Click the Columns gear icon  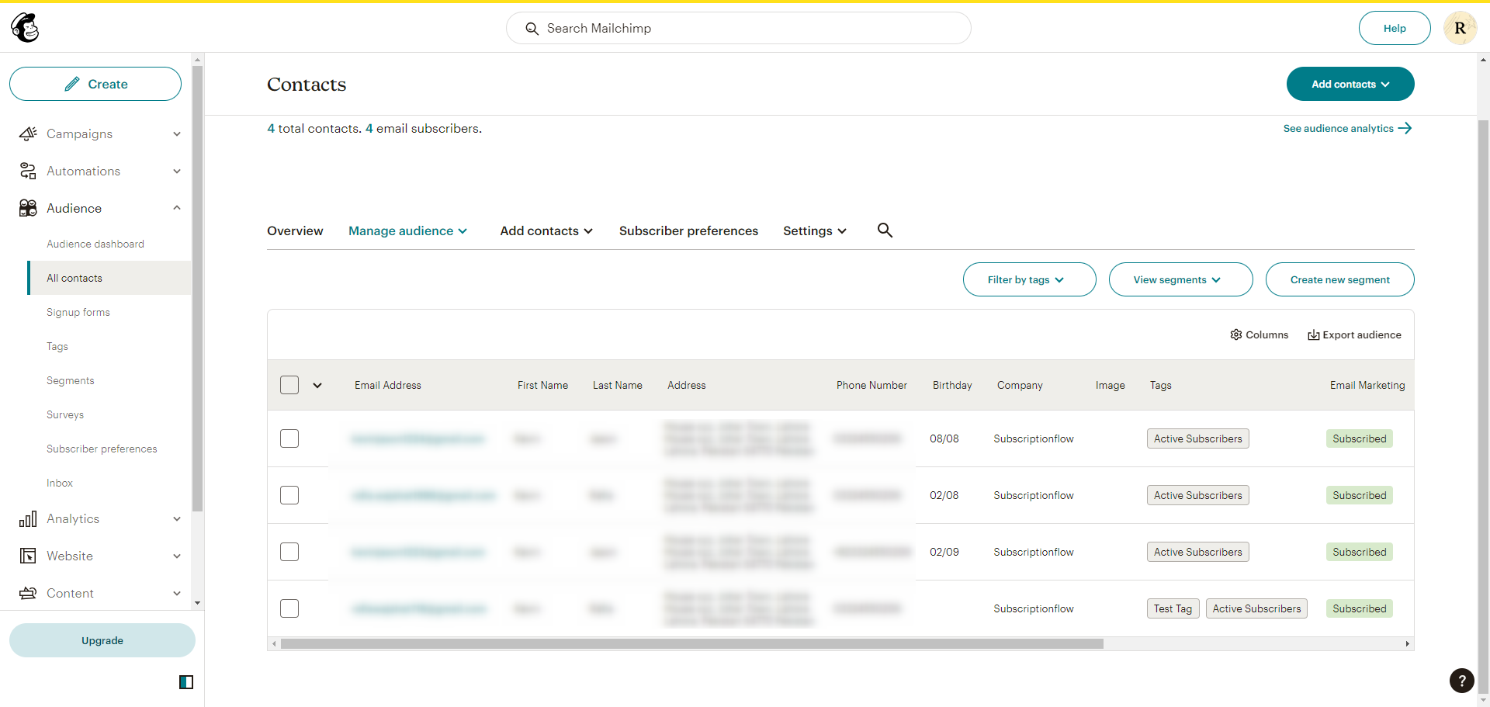point(1235,334)
